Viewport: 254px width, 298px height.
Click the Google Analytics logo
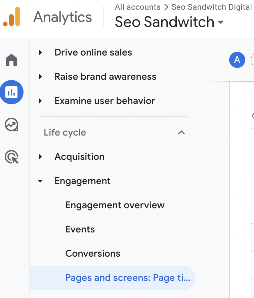point(12,17)
